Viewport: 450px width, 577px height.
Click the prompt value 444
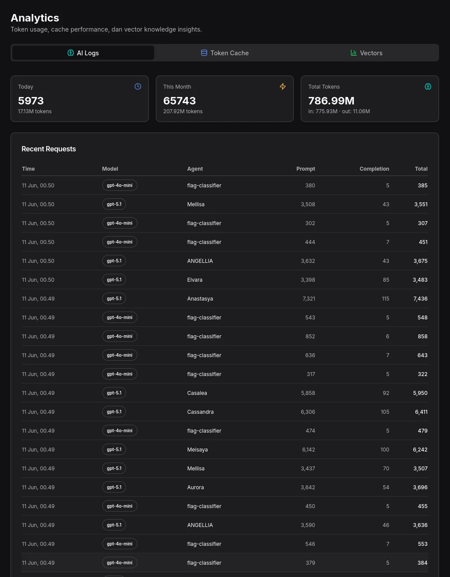click(x=310, y=242)
